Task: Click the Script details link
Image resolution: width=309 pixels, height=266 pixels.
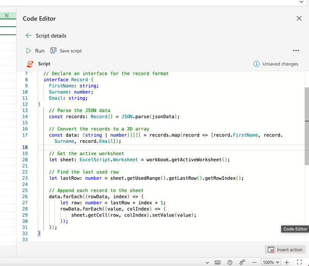Action: [51, 36]
